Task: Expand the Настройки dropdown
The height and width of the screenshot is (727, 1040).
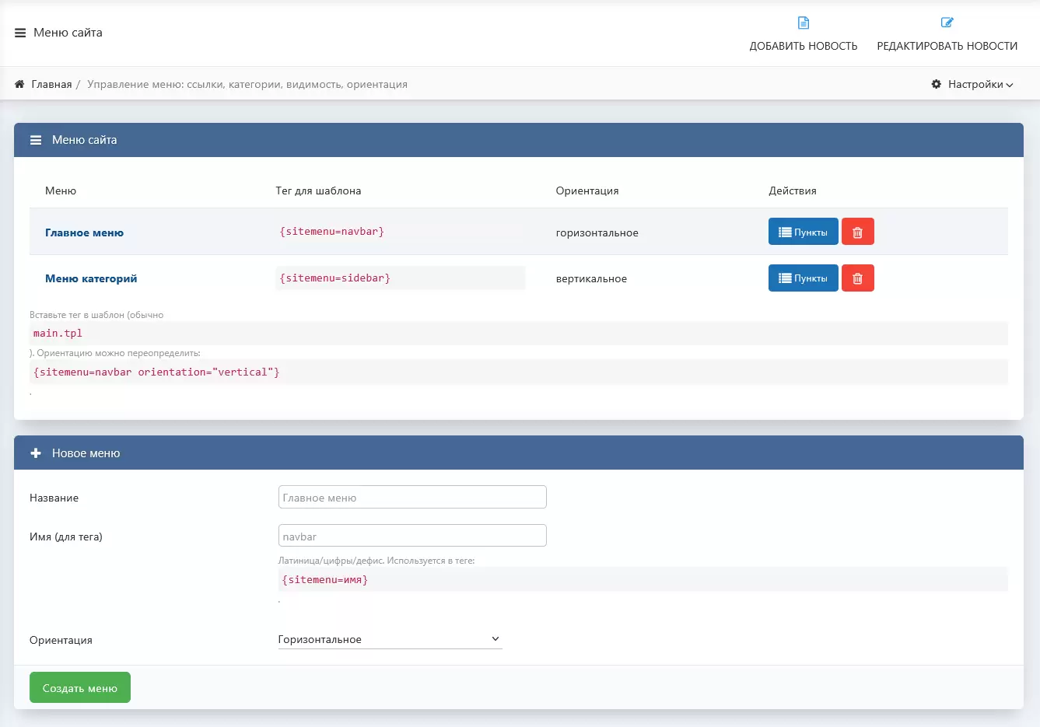Action: click(x=980, y=84)
